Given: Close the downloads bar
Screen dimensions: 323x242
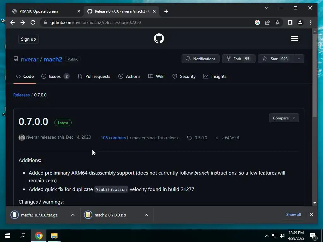Looking at the screenshot, I should point(311,215).
